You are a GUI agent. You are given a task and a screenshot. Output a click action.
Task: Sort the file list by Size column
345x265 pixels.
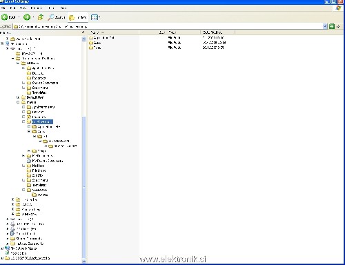[153, 32]
